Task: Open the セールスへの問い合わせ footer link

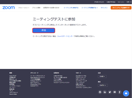Action: point(60,77)
